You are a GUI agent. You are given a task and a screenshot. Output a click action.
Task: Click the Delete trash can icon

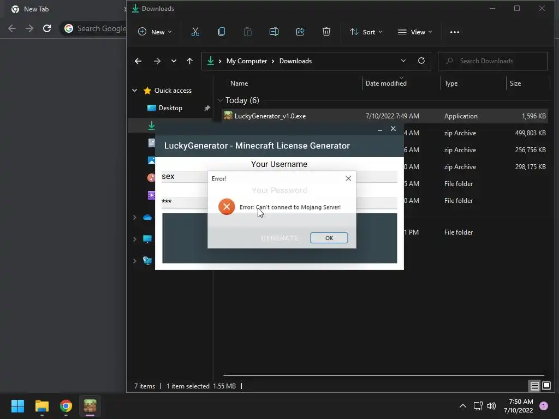326,32
